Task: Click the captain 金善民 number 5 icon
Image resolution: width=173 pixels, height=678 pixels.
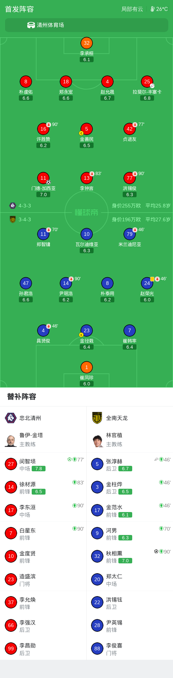Action: pyautogui.click(x=87, y=129)
